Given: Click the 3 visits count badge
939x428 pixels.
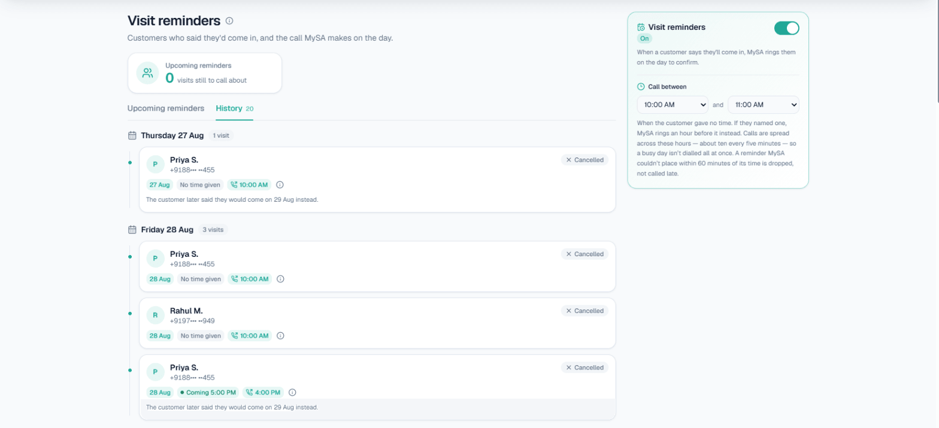Looking at the screenshot, I should pos(213,230).
